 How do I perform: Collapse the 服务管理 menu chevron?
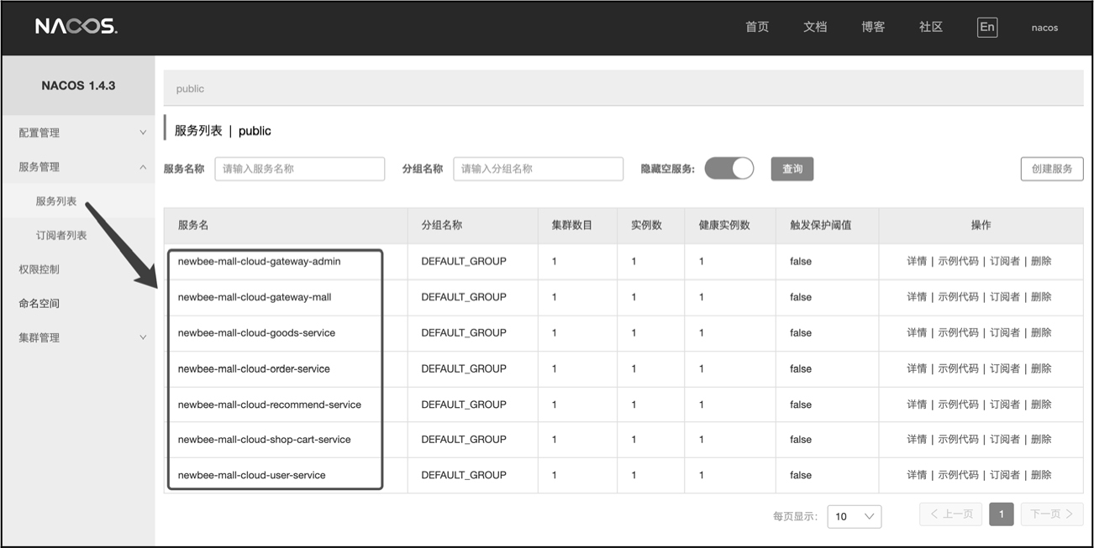click(143, 167)
